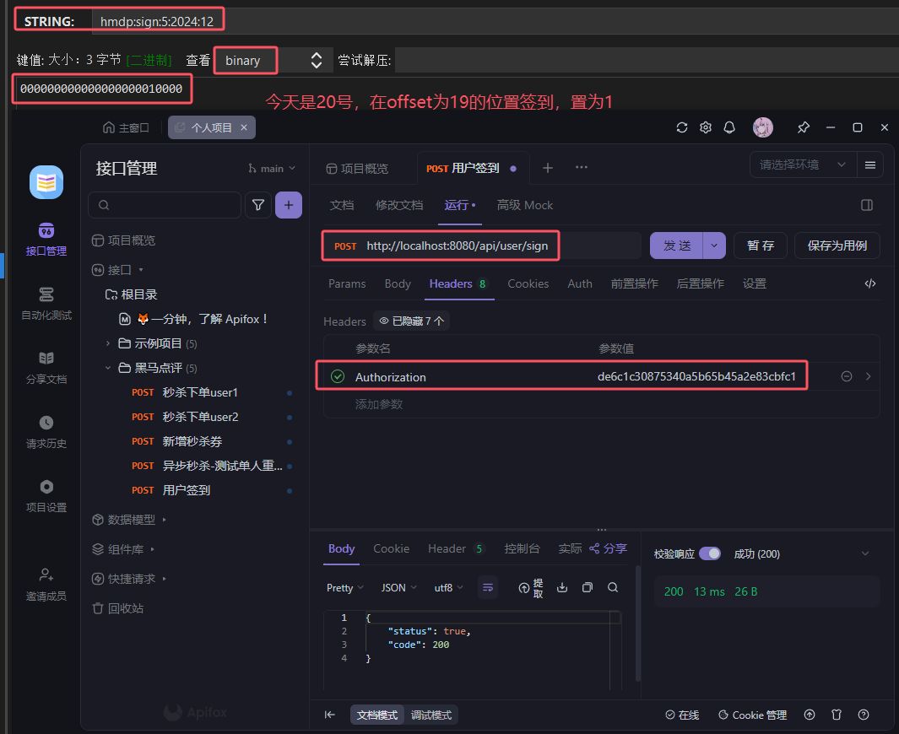Select 接口管理 in left sidebar
The image size is (899, 734).
pos(46,240)
